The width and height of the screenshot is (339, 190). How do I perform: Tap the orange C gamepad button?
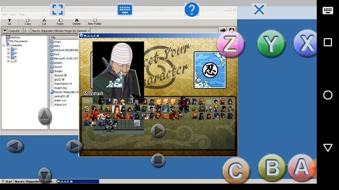[x=236, y=171]
